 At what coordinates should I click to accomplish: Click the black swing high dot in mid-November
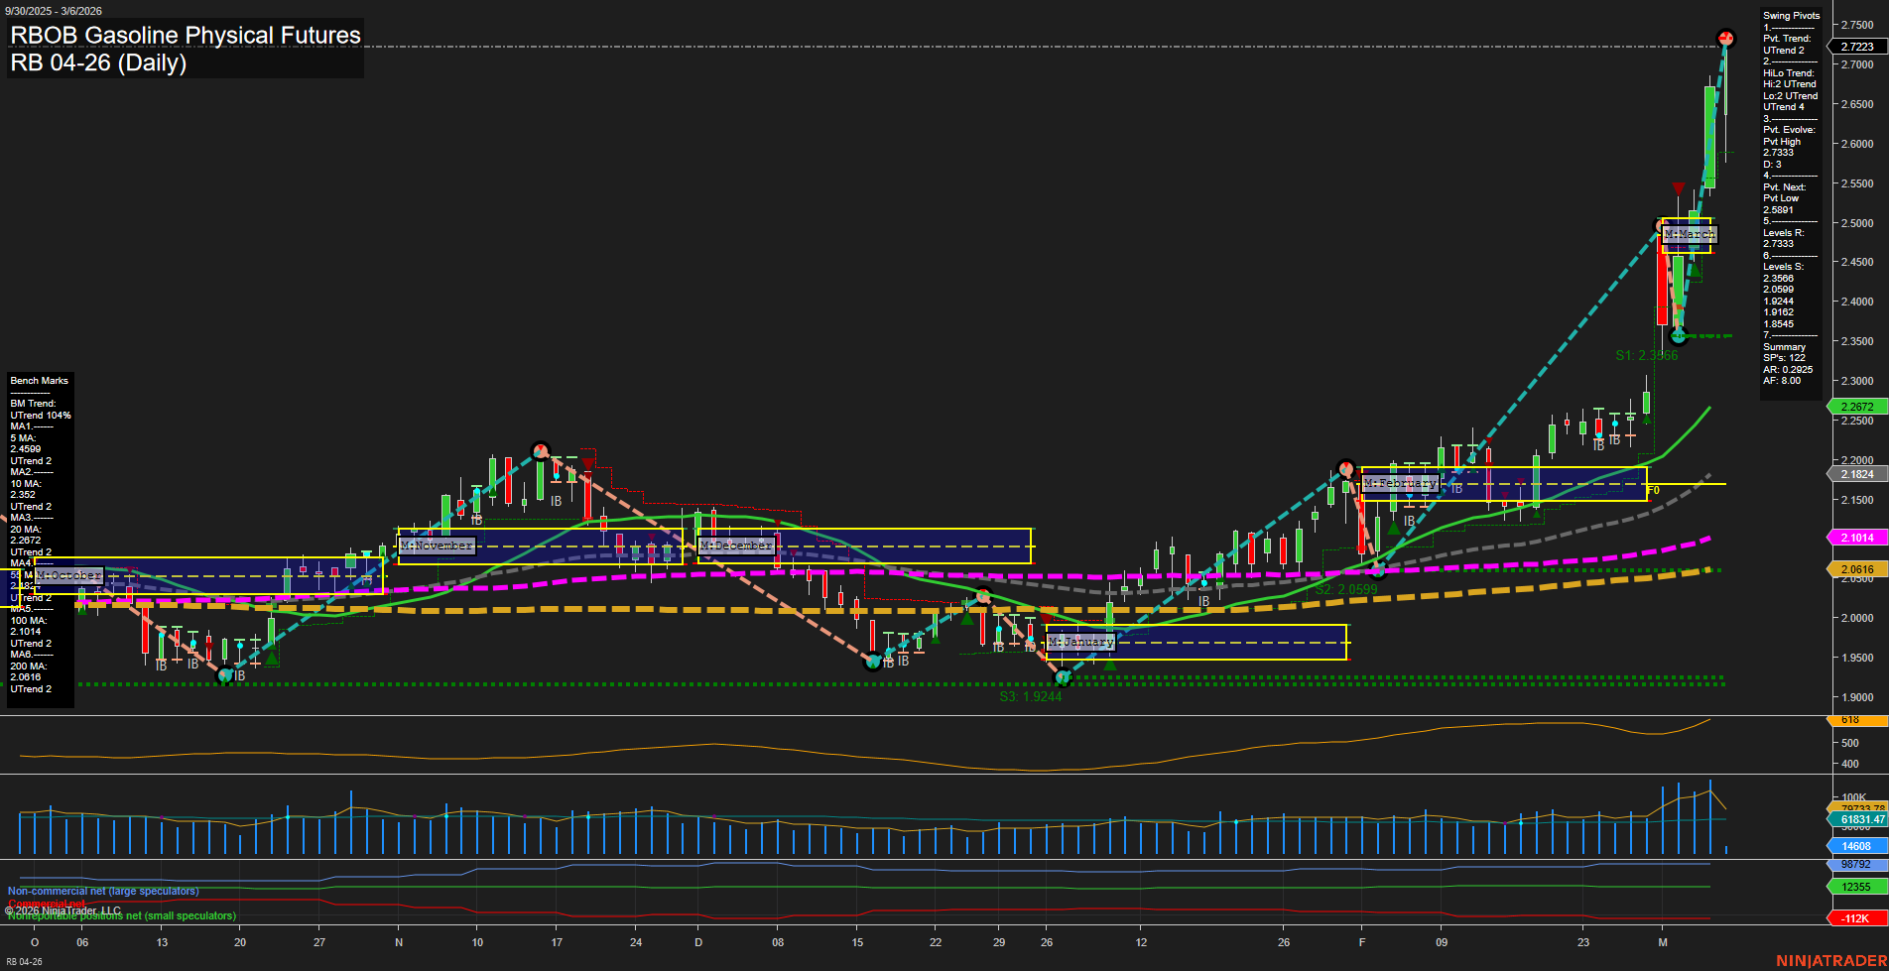[x=541, y=448]
